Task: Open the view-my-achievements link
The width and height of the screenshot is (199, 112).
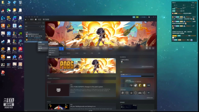Action: pos(150,98)
